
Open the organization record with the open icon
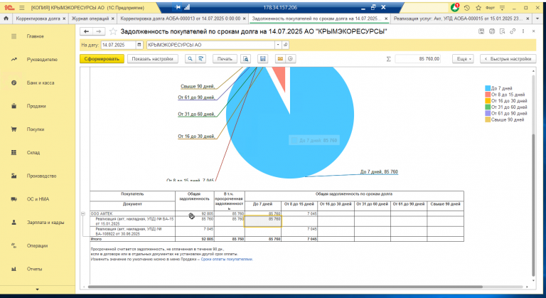285,45
